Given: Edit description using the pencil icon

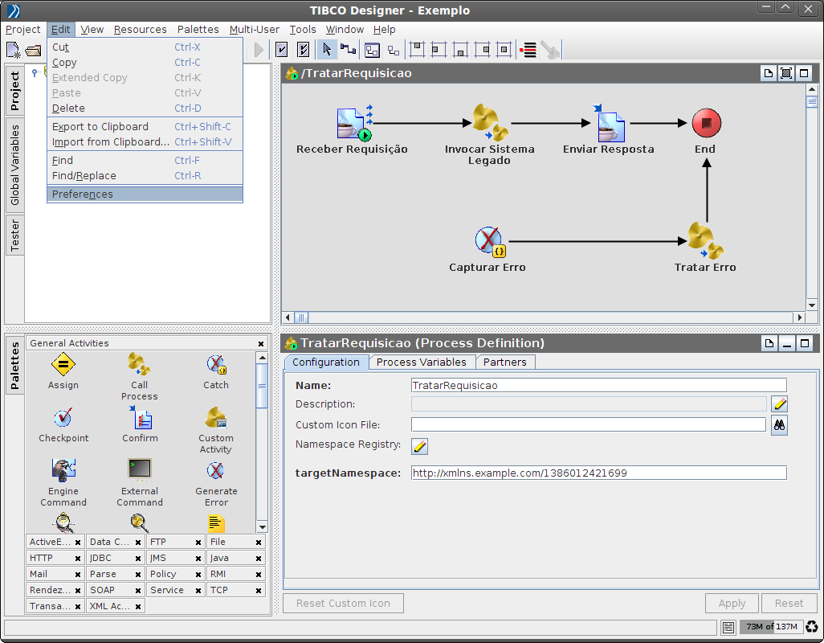Looking at the screenshot, I should 779,404.
